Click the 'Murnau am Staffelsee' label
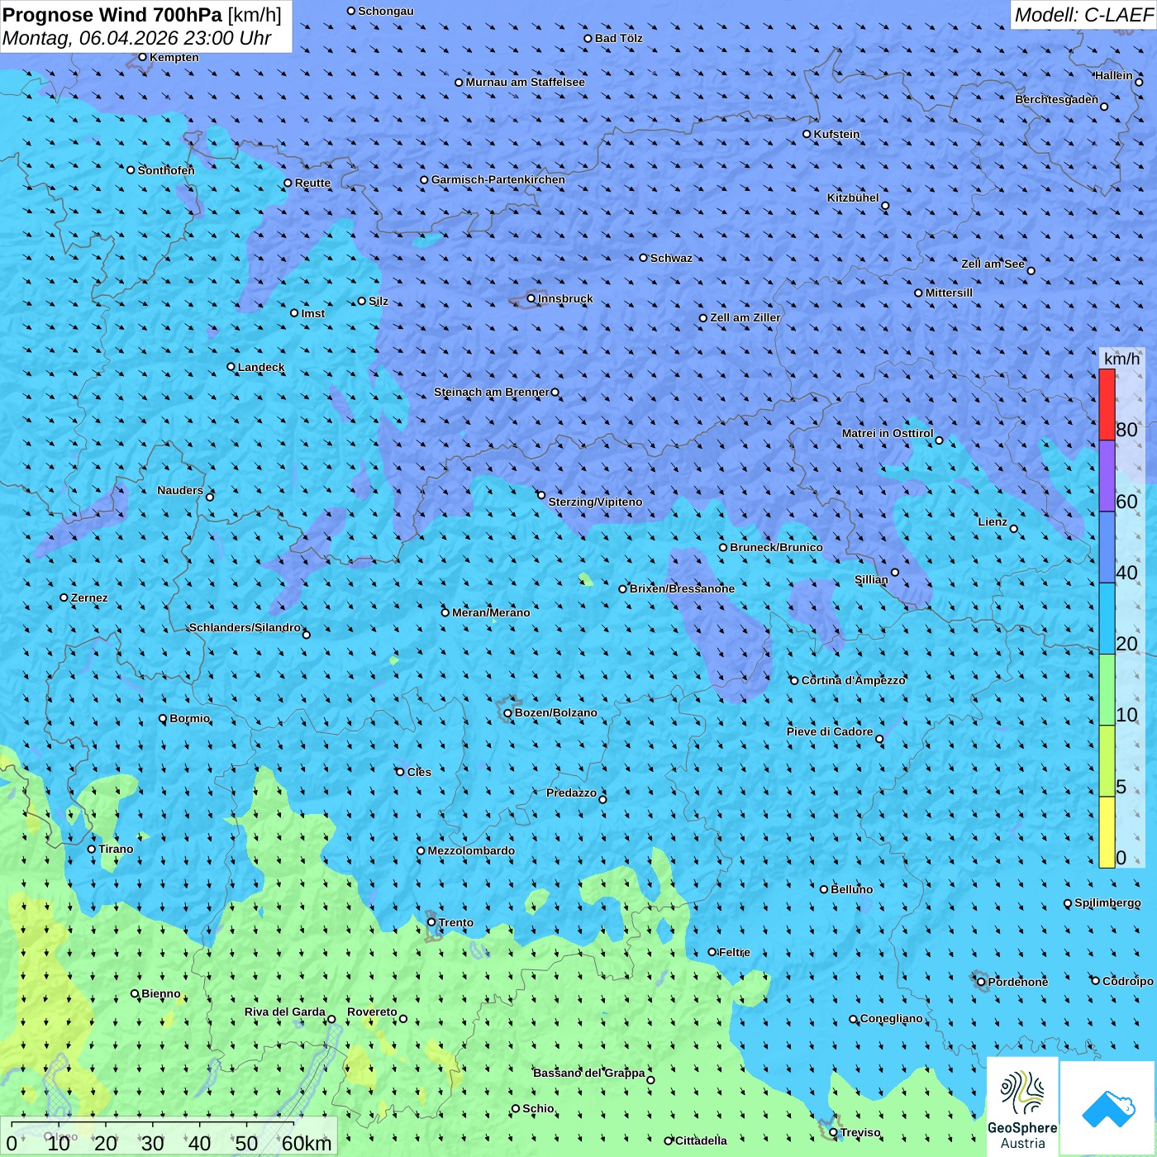The height and width of the screenshot is (1157, 1157). (526, 82)
